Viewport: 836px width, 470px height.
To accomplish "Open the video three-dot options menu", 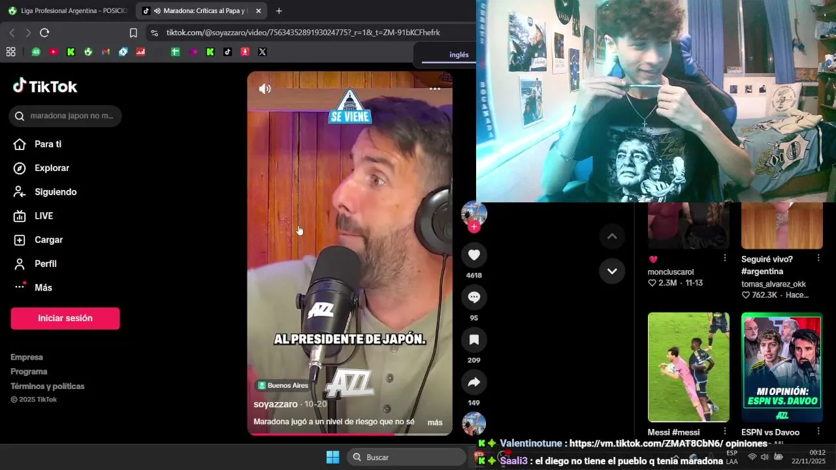I will pyautogui.click(x=435, y=89).
